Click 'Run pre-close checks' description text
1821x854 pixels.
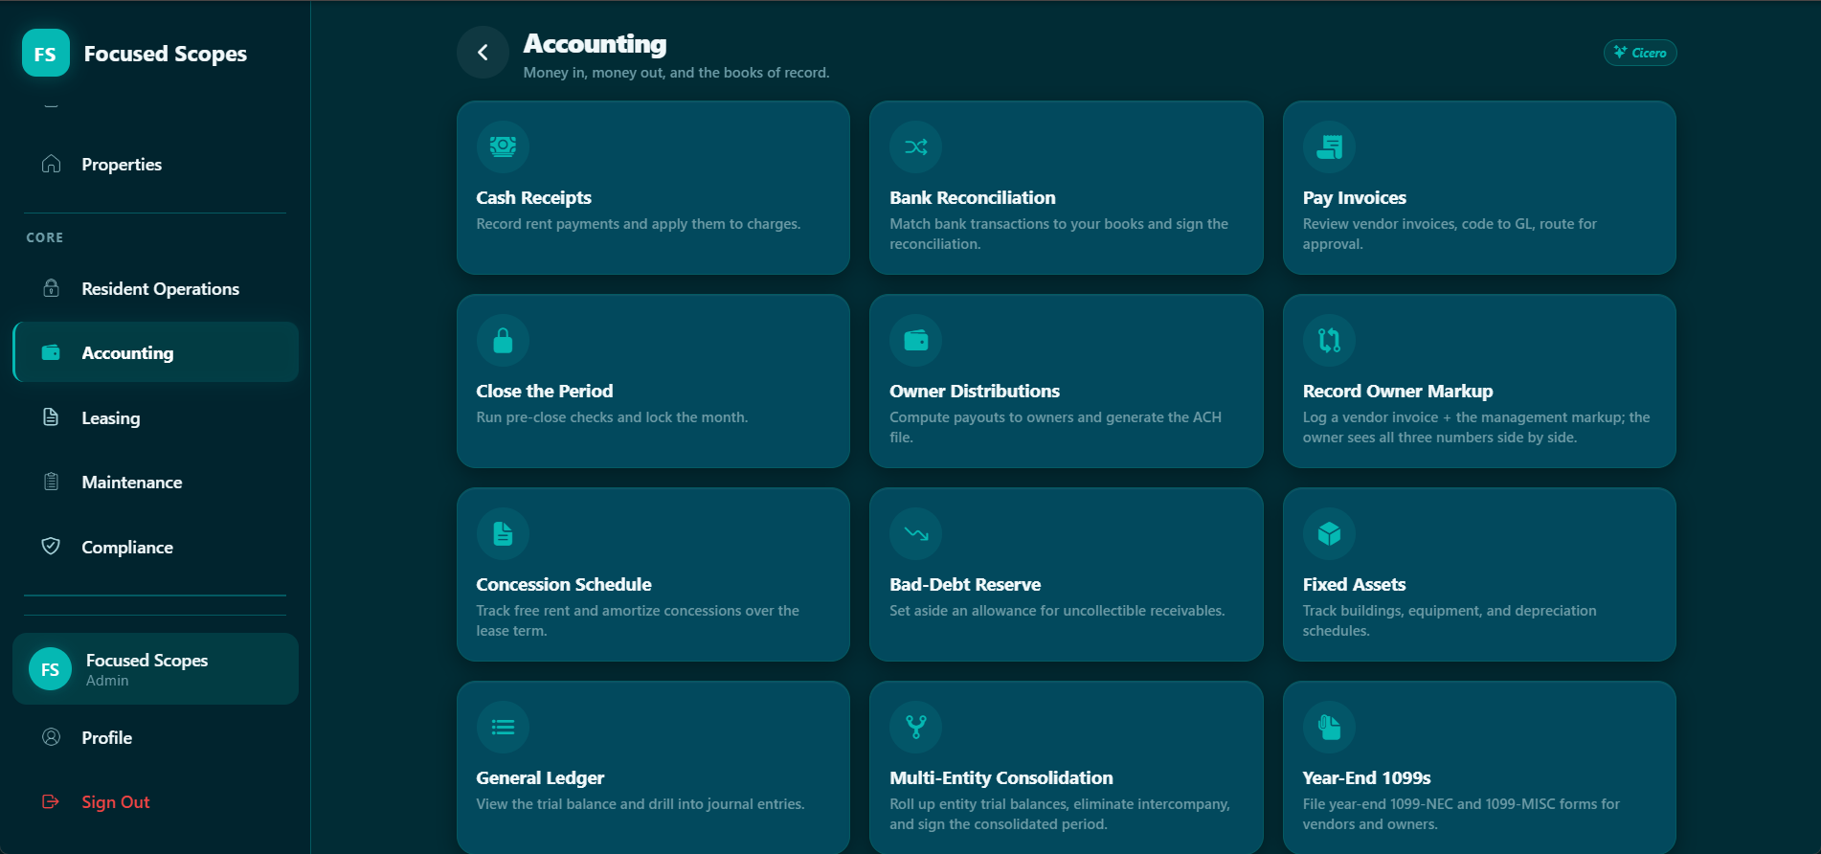[612, 417]
